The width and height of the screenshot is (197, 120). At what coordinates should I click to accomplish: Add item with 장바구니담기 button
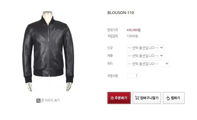point(147,98)
